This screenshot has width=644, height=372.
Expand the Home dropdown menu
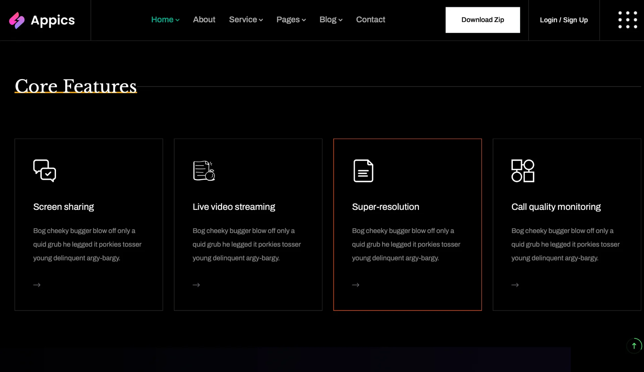pos(165,20)
